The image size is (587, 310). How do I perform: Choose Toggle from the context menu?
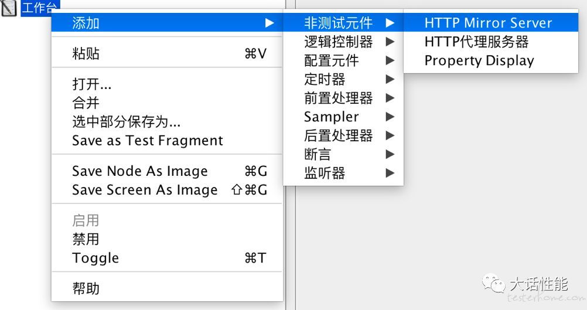pyautogui.click(x=166, y=258)
